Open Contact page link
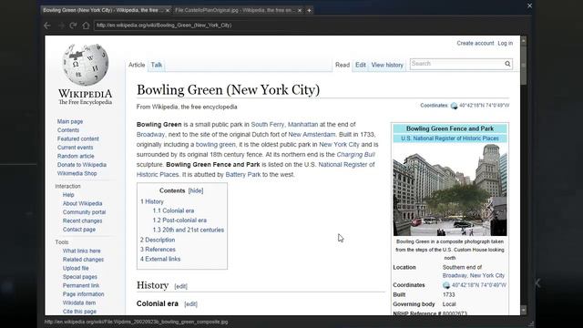The image size is (583, 328). coord(79,230)
